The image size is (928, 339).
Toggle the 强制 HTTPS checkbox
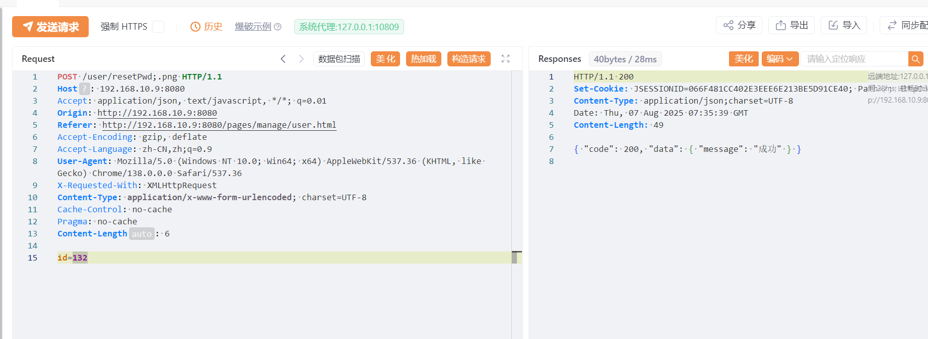tap(158, 27)
